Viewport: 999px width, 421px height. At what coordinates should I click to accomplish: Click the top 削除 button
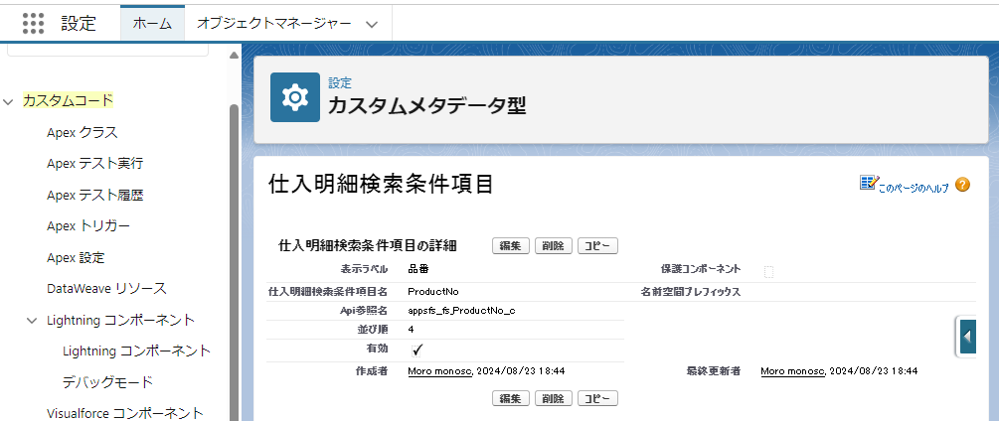(553, 246)
